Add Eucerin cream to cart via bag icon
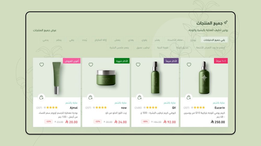 click(189, 97)
